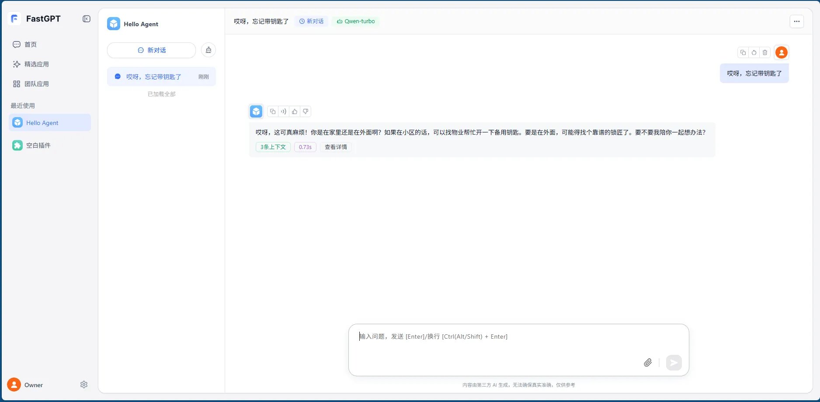Collapse the left navigation sidebar

(x=86, y=19)
